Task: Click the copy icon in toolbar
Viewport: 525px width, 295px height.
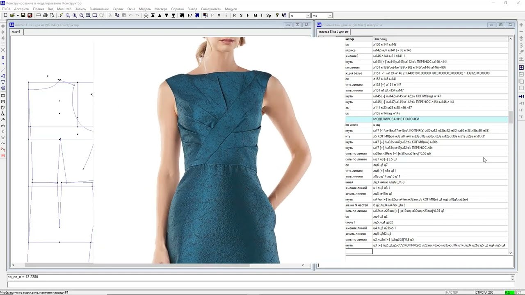Action: tap(117, 16)
